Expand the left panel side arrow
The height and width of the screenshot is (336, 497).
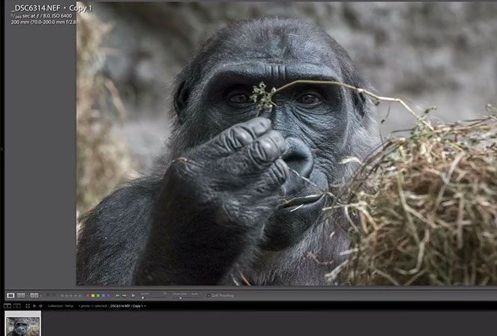tap(1, 149)
